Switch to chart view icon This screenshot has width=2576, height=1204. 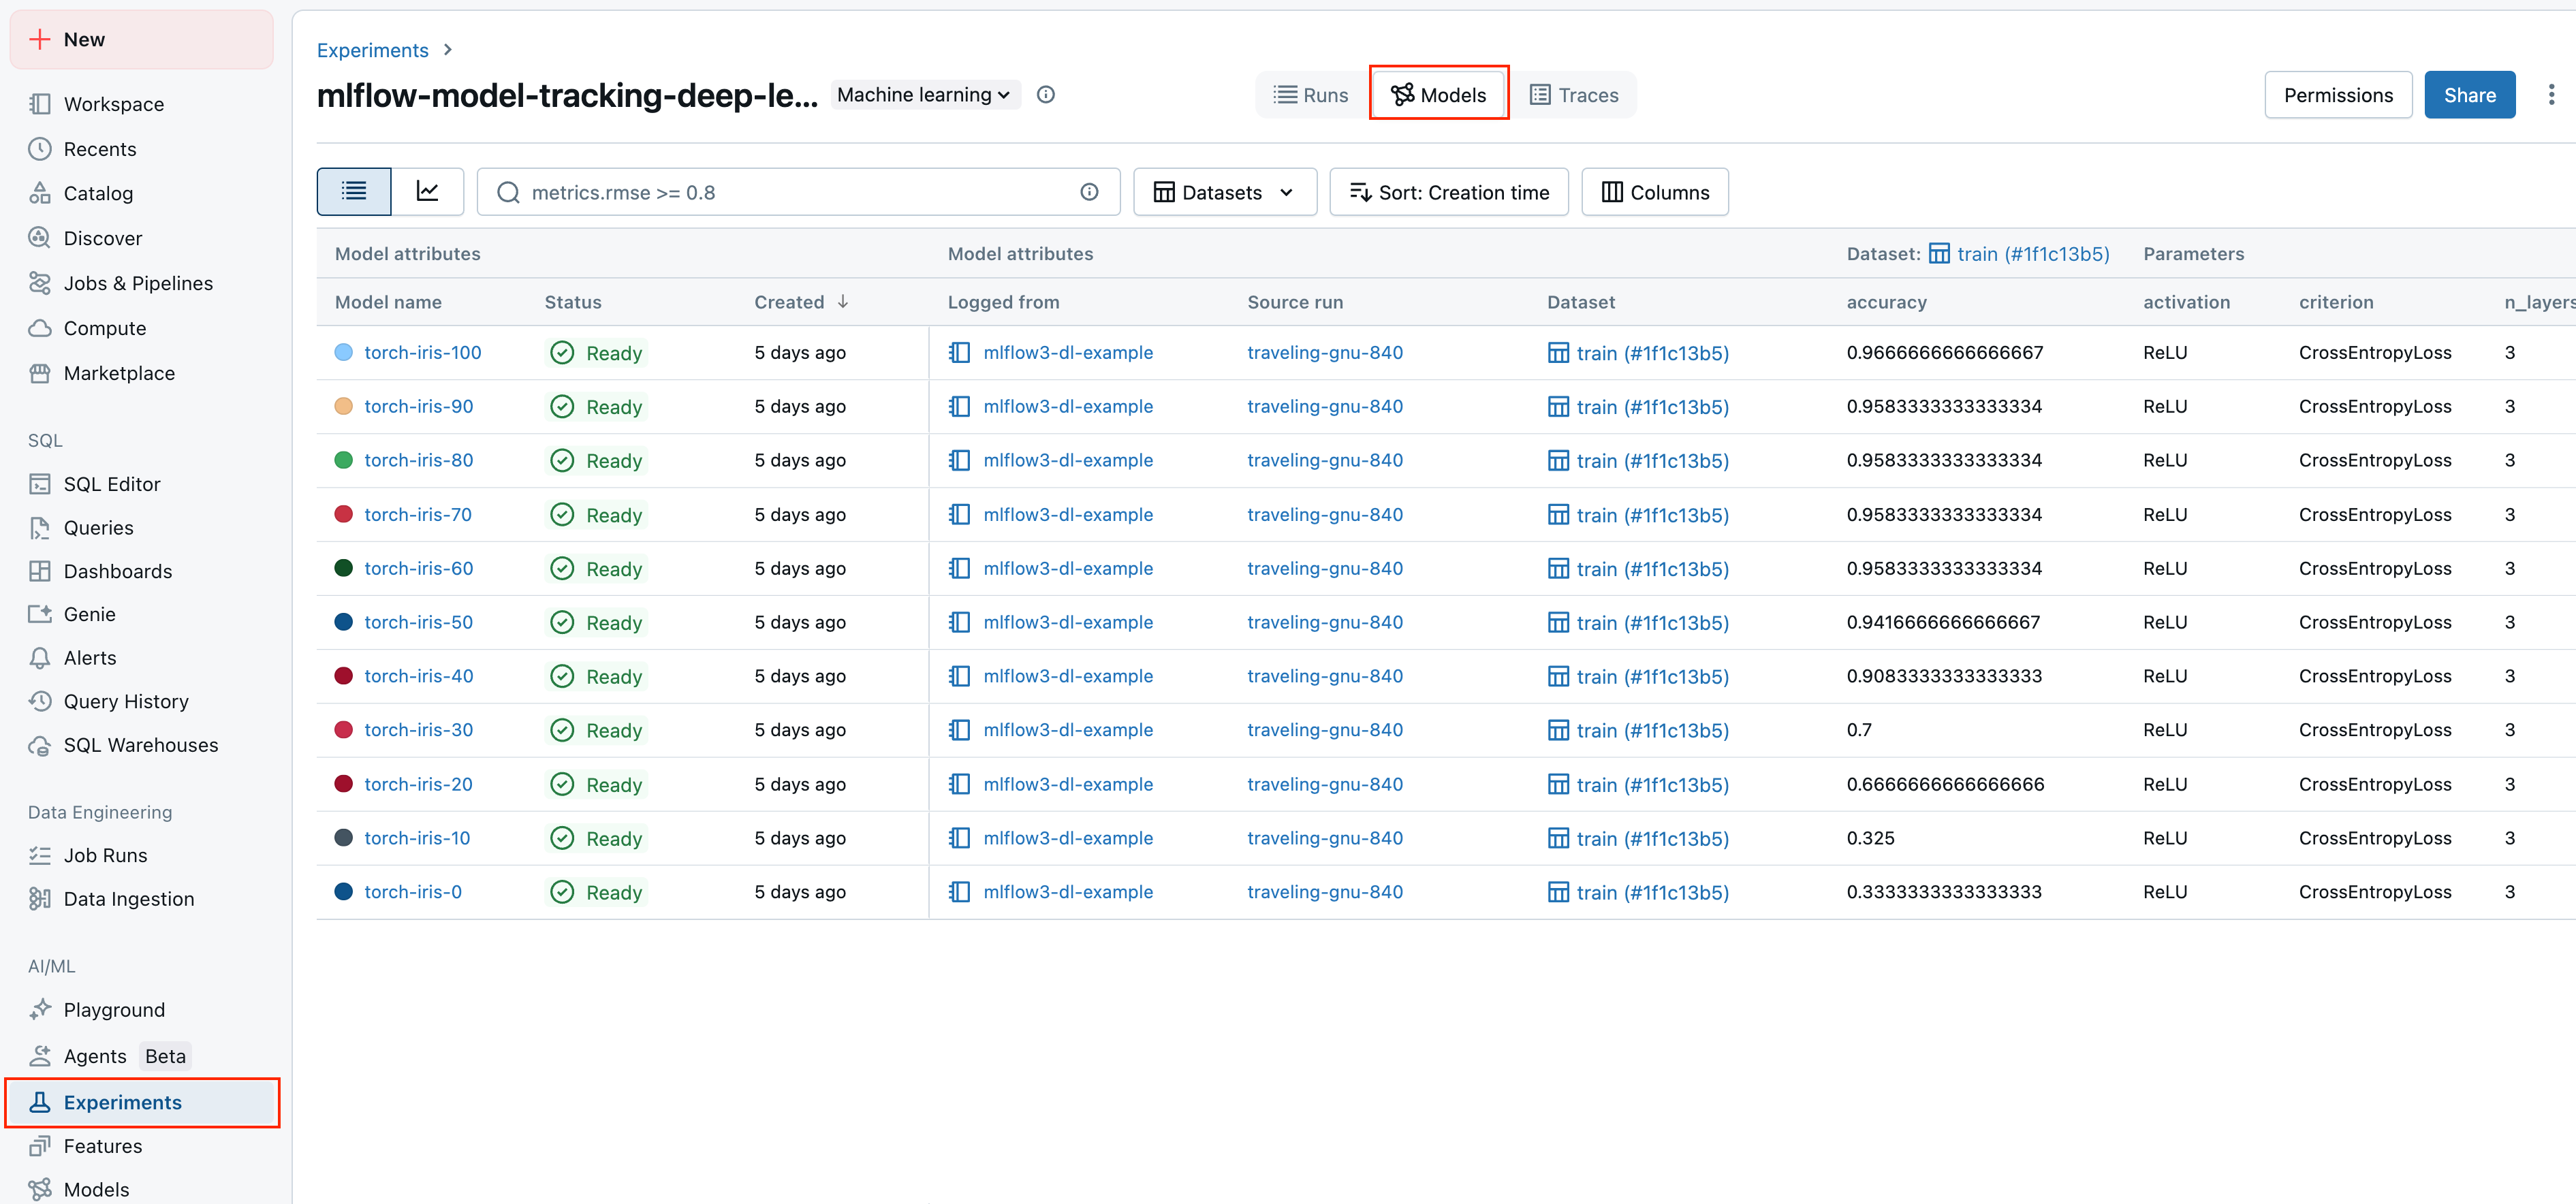pos(427,191)
